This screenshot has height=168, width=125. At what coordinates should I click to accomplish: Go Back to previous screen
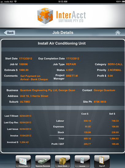pyautogui.click(x=9, y=33)
